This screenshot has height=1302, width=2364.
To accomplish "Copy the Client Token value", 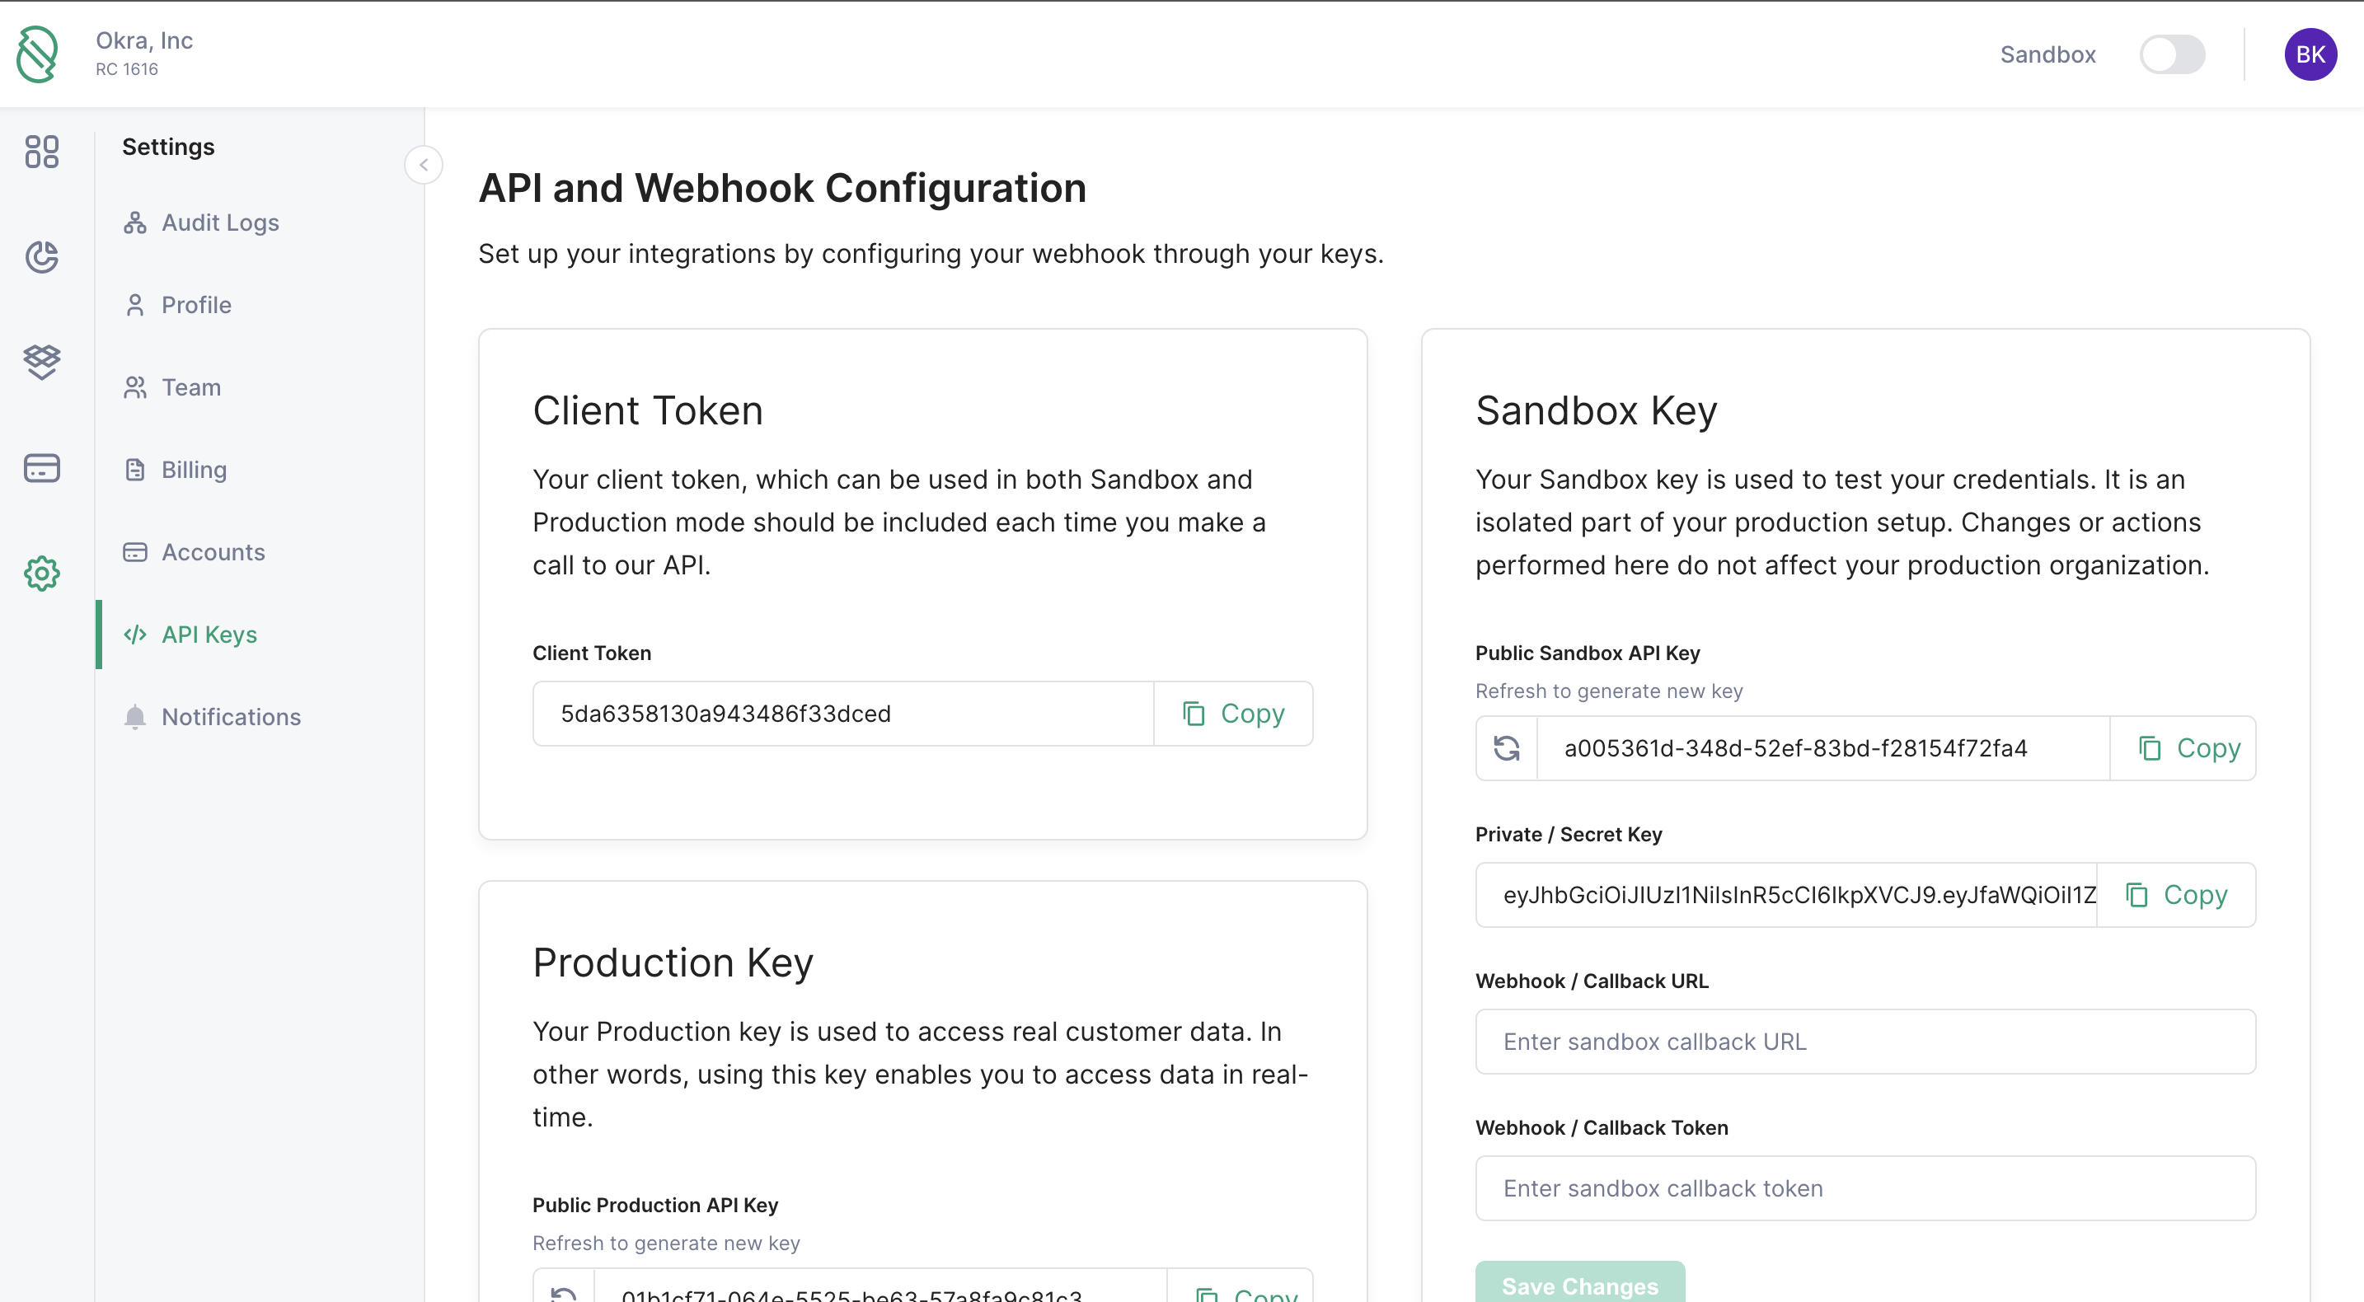I will 1232,714.
